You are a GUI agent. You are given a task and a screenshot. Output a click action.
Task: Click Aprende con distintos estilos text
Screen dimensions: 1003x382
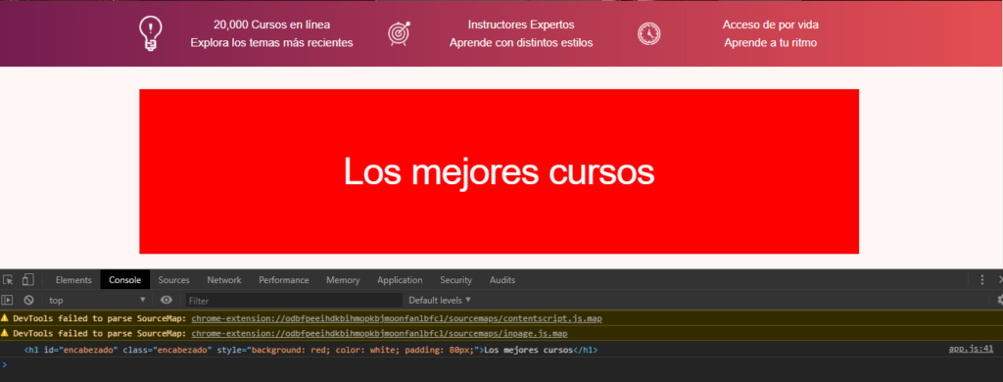pyautogui.click(x=521, y=43)
